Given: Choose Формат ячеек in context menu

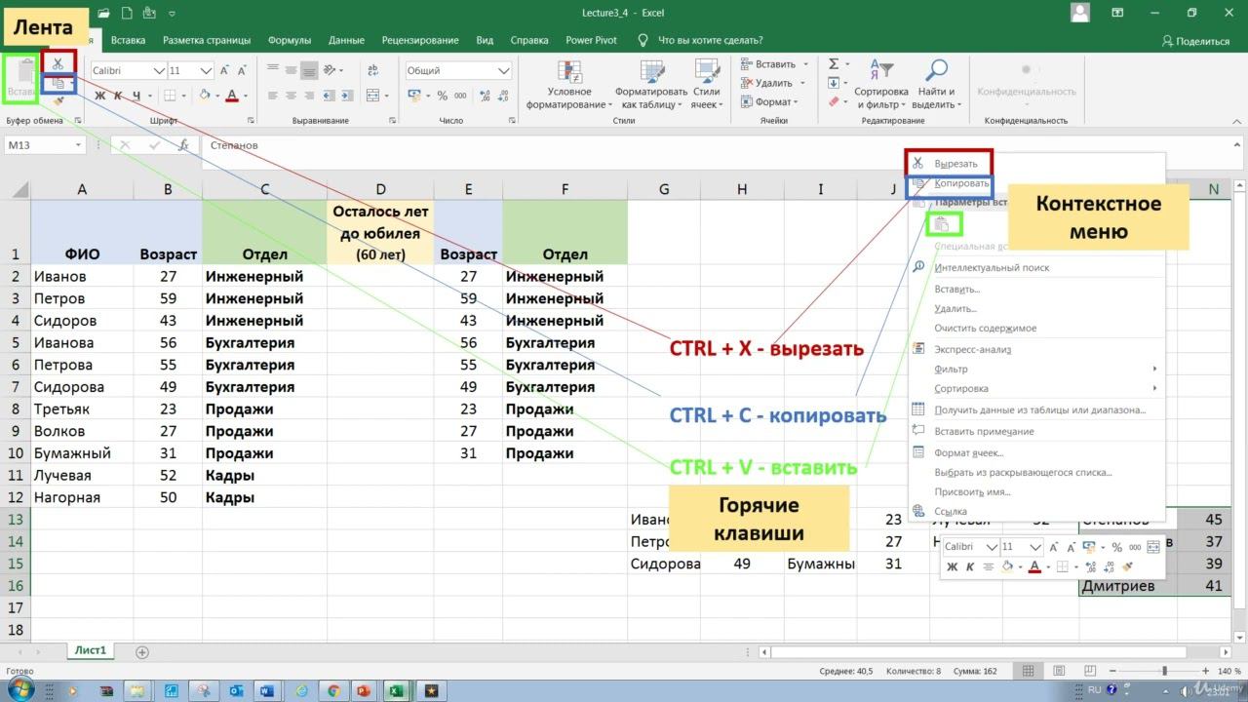Looking at the screenshot, I should [968, 452].
